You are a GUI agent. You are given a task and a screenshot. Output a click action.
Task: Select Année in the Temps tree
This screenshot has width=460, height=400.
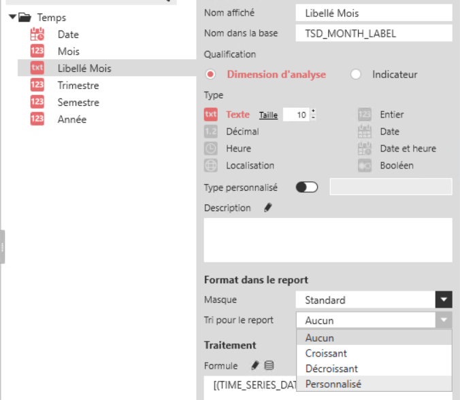(x=72, y=120)
